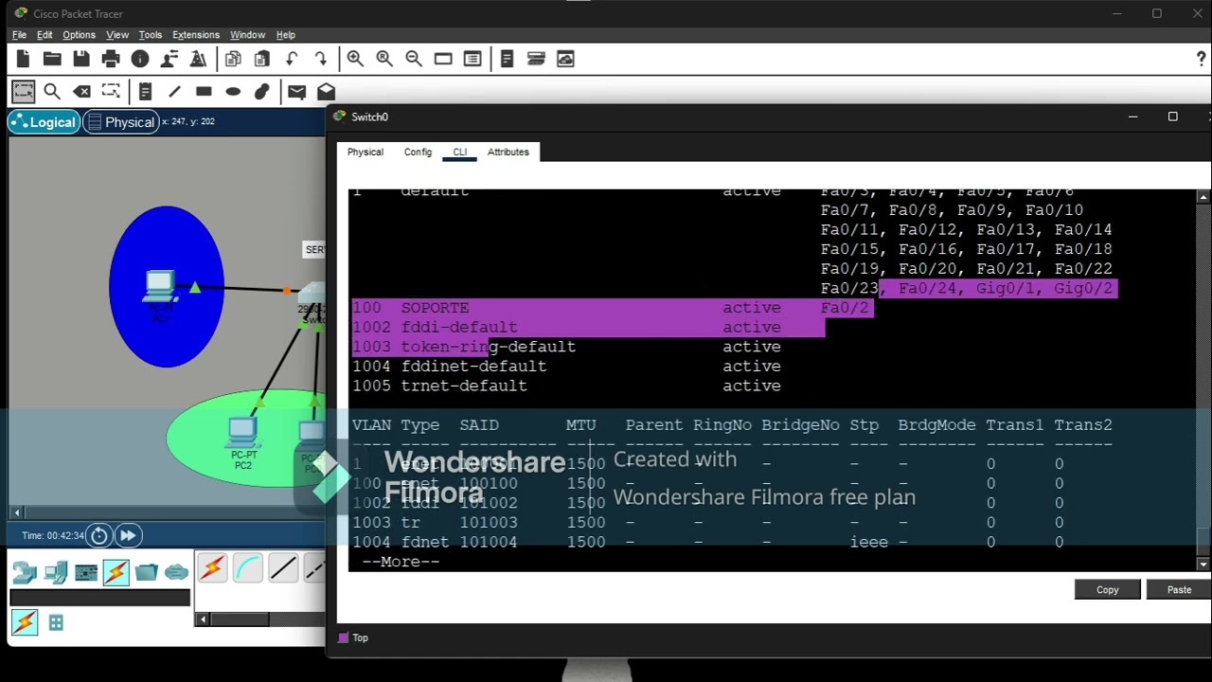Pick the Connections subcategory lightning icon

(25, 622)
